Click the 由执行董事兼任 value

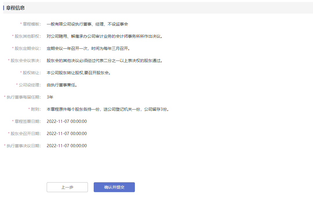pyautogui.click(x=62, y=85)
